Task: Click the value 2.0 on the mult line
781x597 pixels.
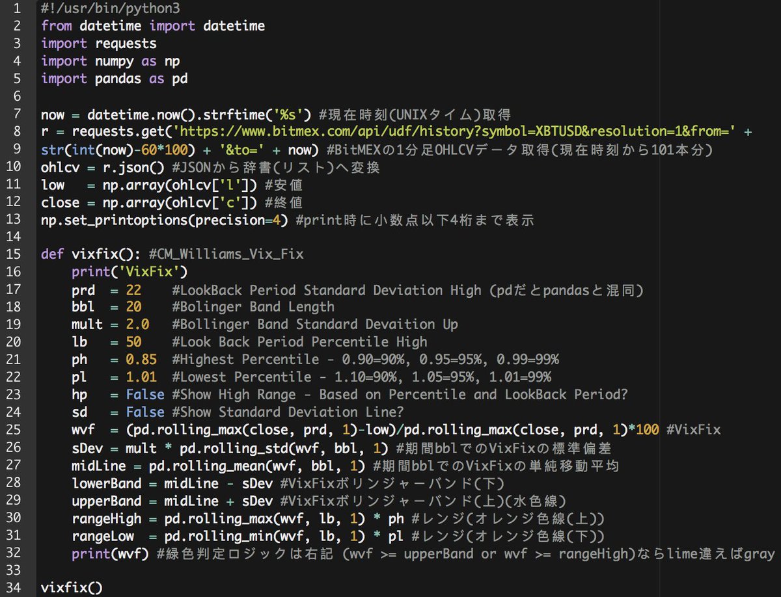Action: pyautogui.click(x=137, y=325)
